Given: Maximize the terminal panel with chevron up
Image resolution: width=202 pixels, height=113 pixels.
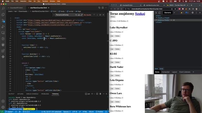Looking at the screenshot, I should click(104, 94).
